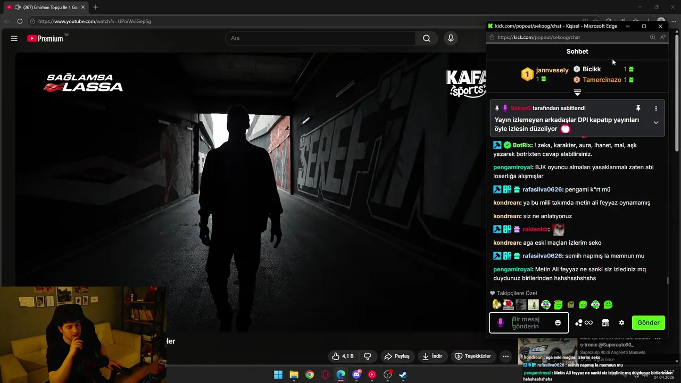This screenshot has width=681, height=383.
Task: Click the Kick popout zoom magnifier icon
Action: 653,37
